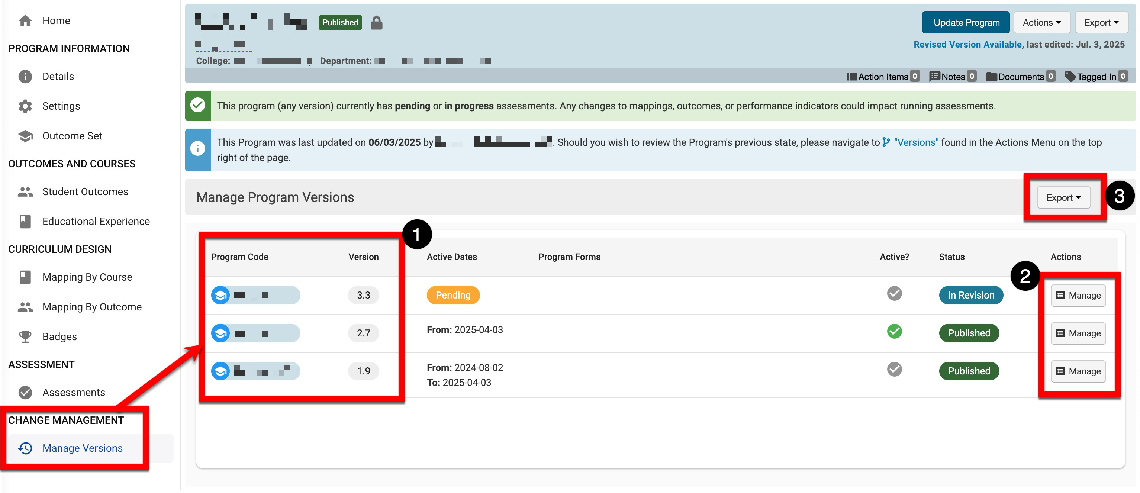
Task: Click the Home icon in sidebar
Action: [25, 21]
